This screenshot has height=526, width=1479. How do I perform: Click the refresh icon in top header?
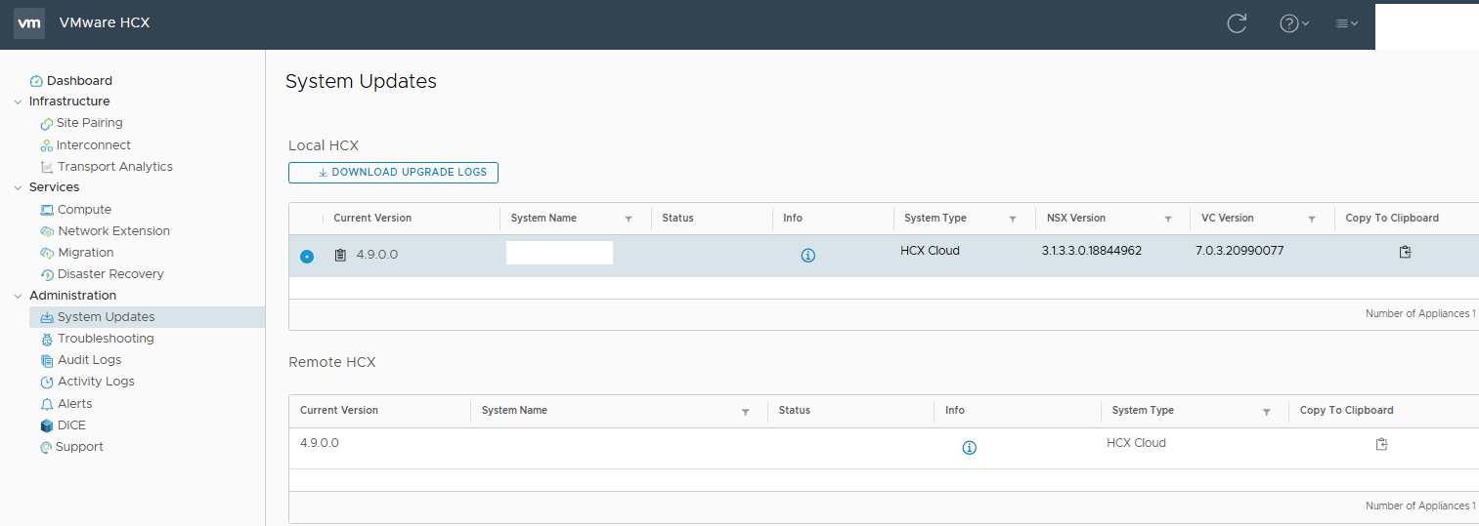[1237, 23]
